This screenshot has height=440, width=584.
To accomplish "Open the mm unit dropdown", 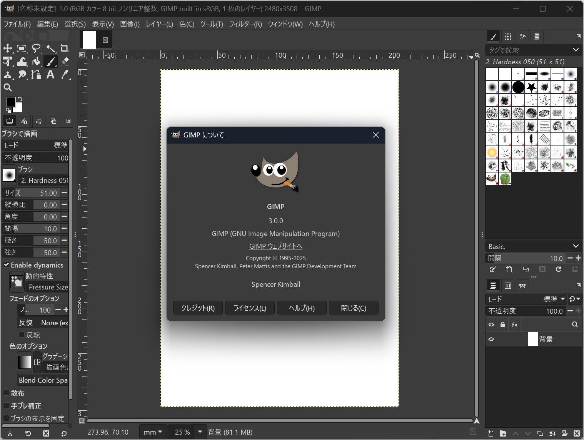I will pos(153,432).
